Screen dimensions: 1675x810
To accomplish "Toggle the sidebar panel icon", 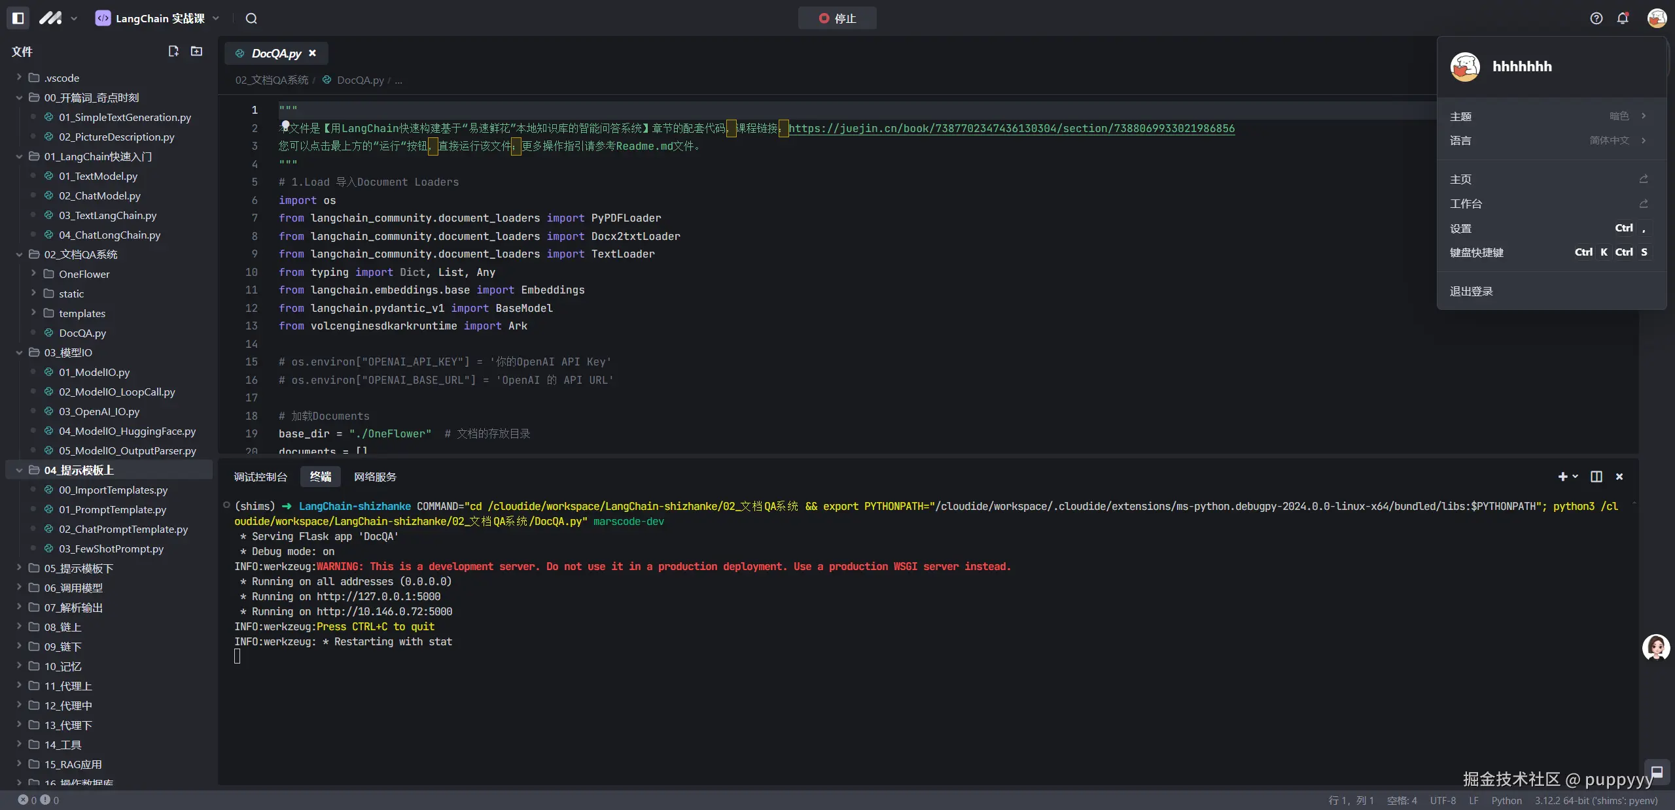I will [18, 18].
